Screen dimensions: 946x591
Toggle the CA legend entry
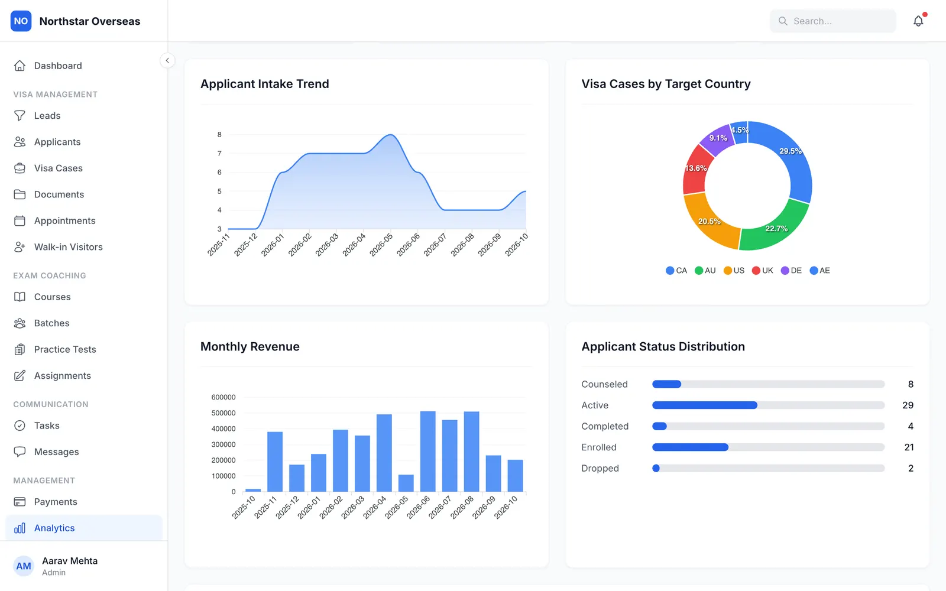point(676,271)
